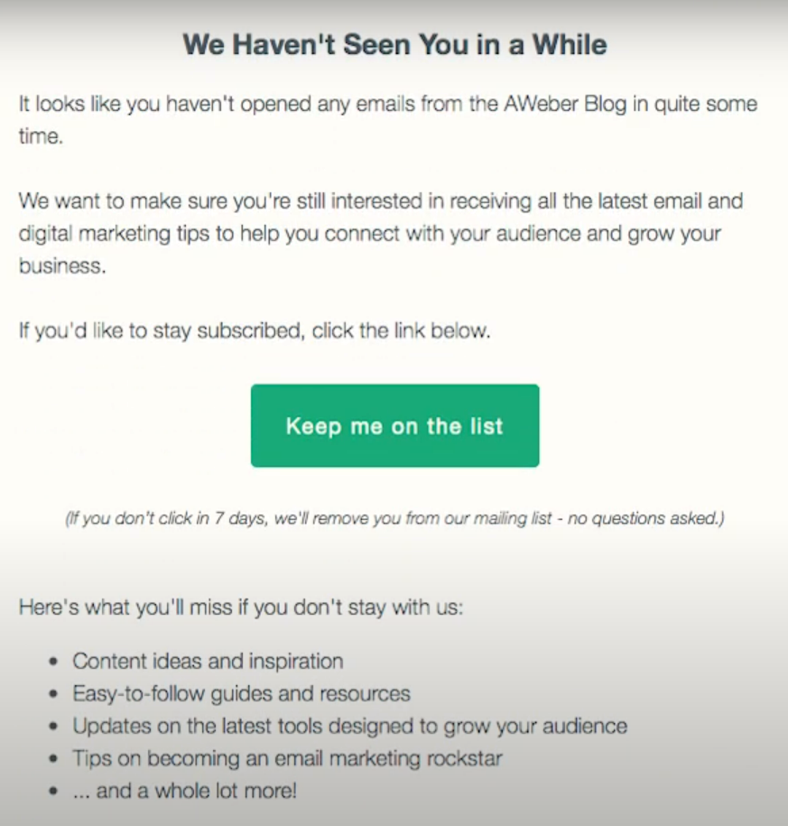Click the We Haven't Seen You in a While heading
788x826 pixels.
394,43
